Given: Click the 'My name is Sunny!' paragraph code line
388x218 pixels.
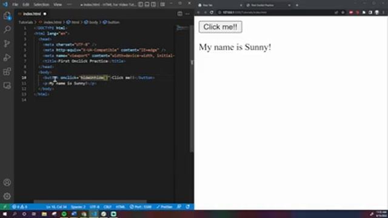Looking at the screenshot, I should tap(70, 84).
